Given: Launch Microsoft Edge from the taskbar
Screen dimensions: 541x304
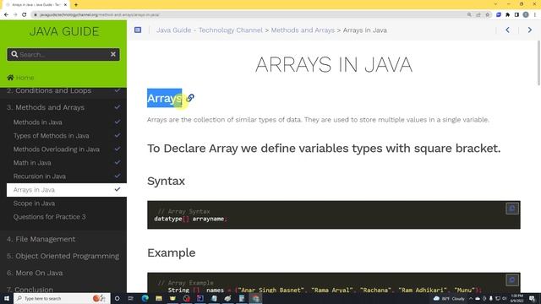Looking at the screenshot, I should pos(145,298).
